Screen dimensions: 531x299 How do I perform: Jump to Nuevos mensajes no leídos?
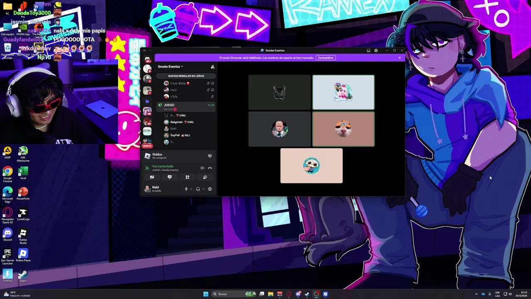[x=186, y=76]
